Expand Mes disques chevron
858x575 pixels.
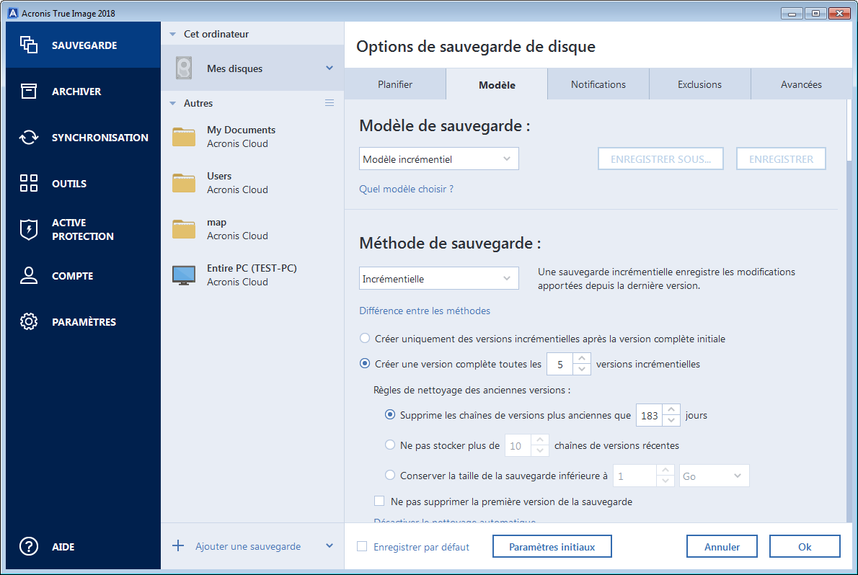(330, 68)
